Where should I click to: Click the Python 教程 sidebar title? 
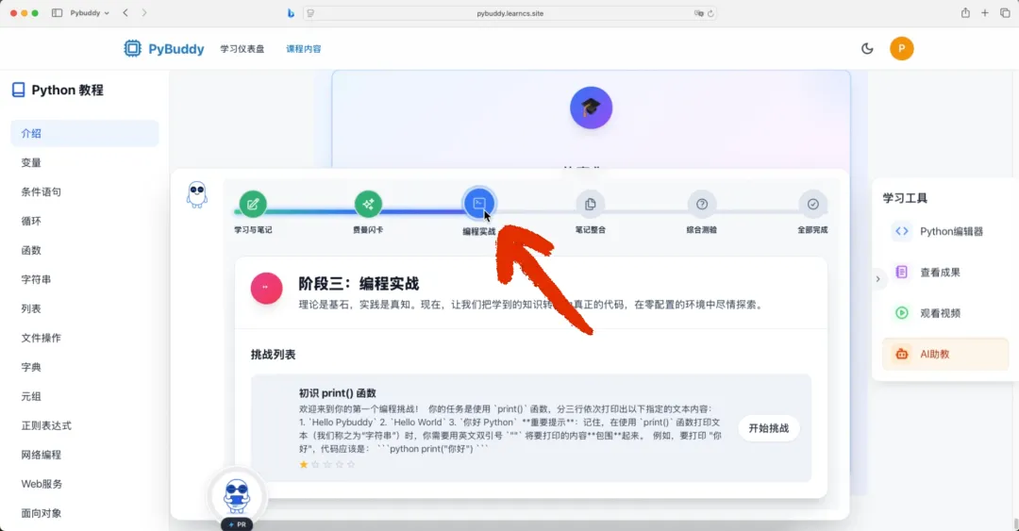pos(68,90)
